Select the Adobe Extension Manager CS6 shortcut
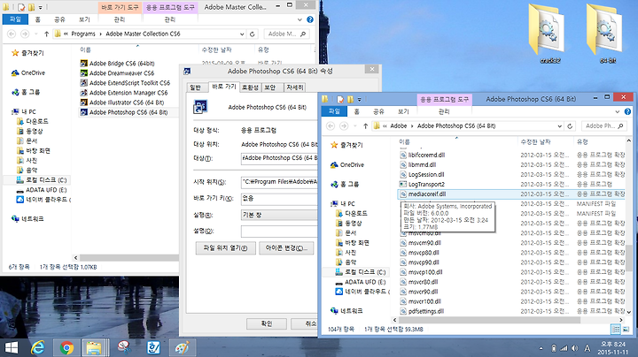 pyautogui.click(x=124, y=93)
